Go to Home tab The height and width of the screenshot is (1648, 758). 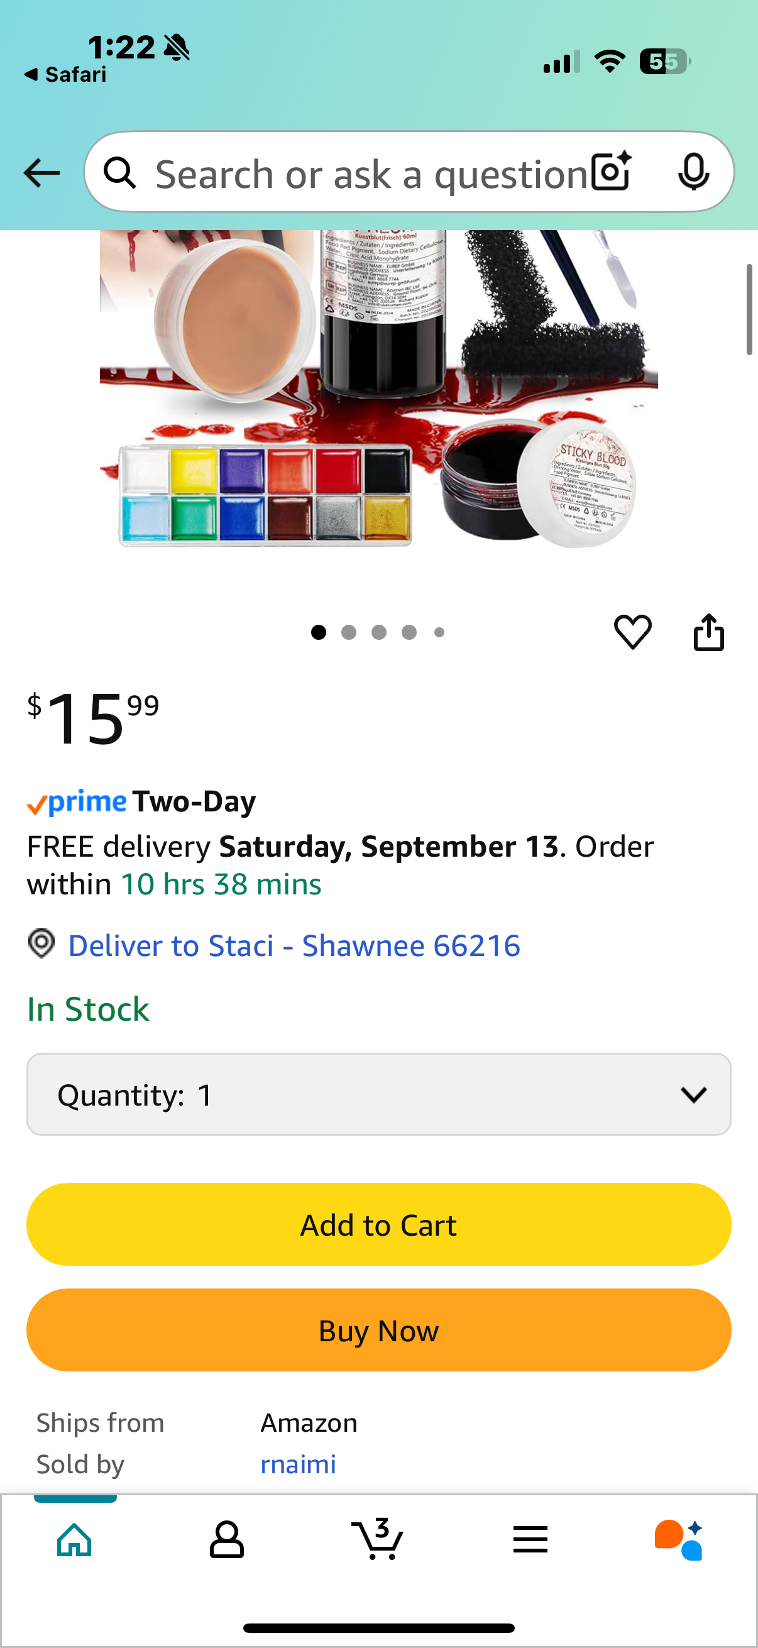tap(75, 1539)
